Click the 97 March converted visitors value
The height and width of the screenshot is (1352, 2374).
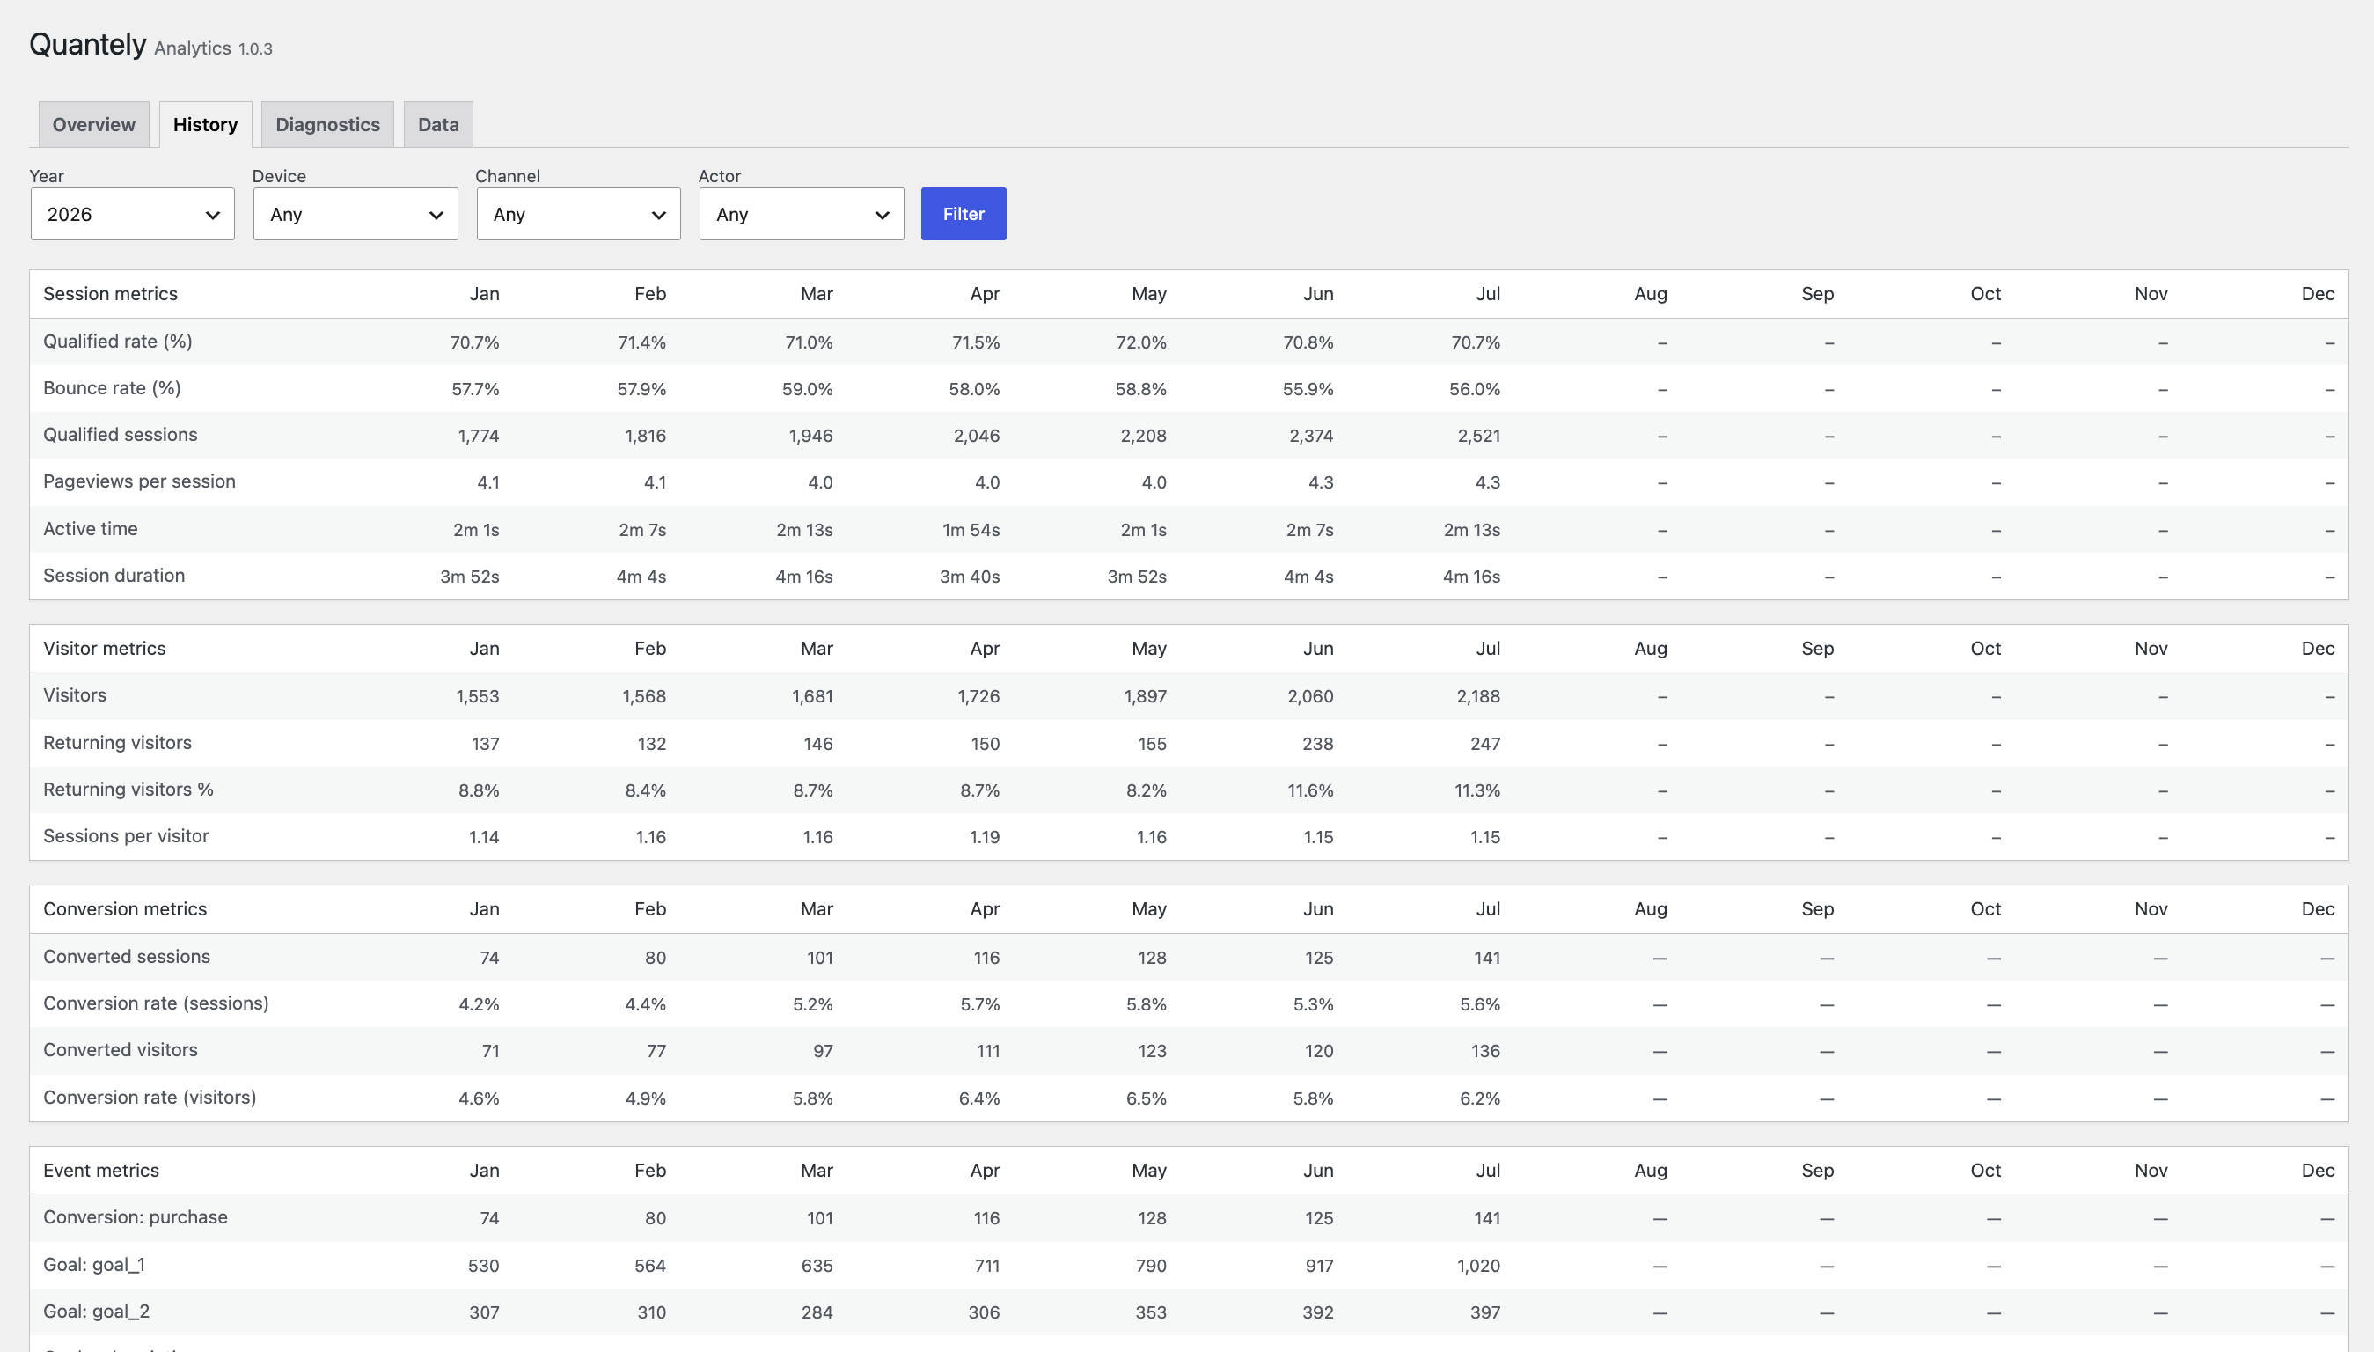click(x=824, y=1051)
